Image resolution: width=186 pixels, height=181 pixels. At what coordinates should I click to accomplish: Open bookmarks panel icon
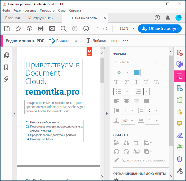coord(6,67)
